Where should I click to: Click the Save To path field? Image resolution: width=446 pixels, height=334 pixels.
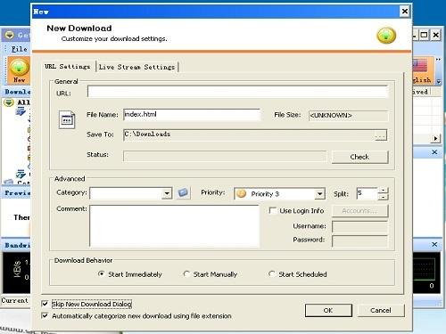pyautogui.click(x=249, y=134)
